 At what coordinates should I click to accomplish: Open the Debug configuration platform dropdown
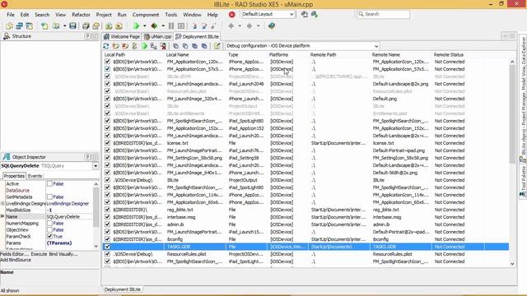pos(376,46)
